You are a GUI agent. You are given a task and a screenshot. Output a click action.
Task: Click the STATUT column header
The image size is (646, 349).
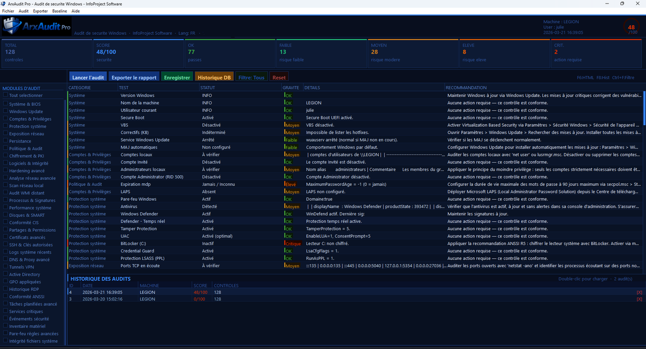click(x=240, y=87)
